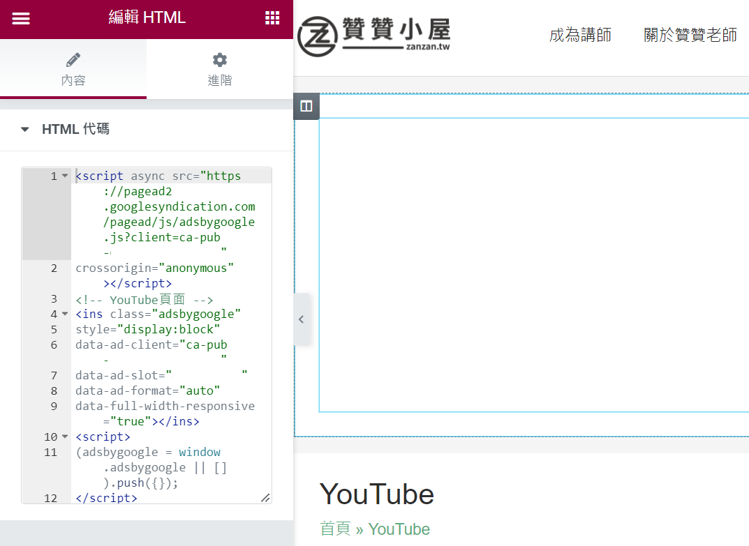Viewport: 749px width, 546px height.
Task: Click the 贊贊小屋 site logo
Action: pos(374,36)
